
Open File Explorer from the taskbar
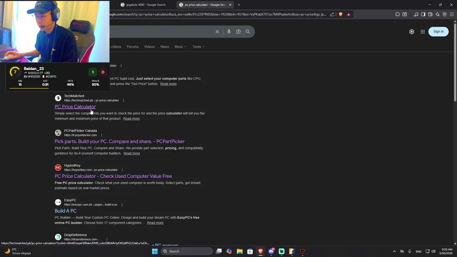point(240,251)
